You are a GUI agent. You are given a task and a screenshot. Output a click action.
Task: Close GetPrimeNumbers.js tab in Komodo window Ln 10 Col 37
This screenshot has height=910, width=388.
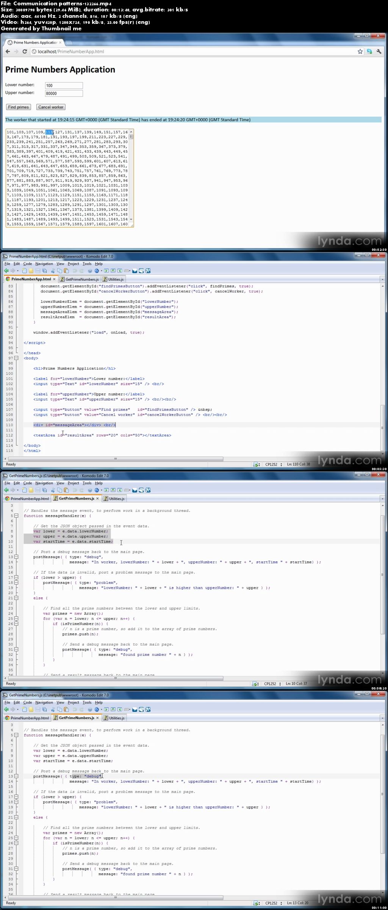pos(97,499)
